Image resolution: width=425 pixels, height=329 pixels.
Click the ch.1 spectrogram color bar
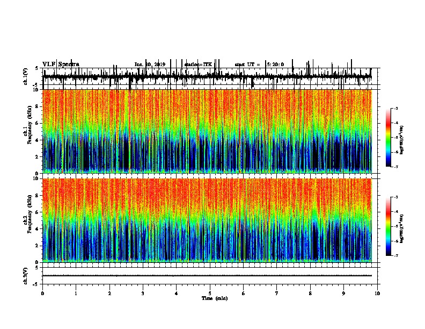click(x=389, y=138)
